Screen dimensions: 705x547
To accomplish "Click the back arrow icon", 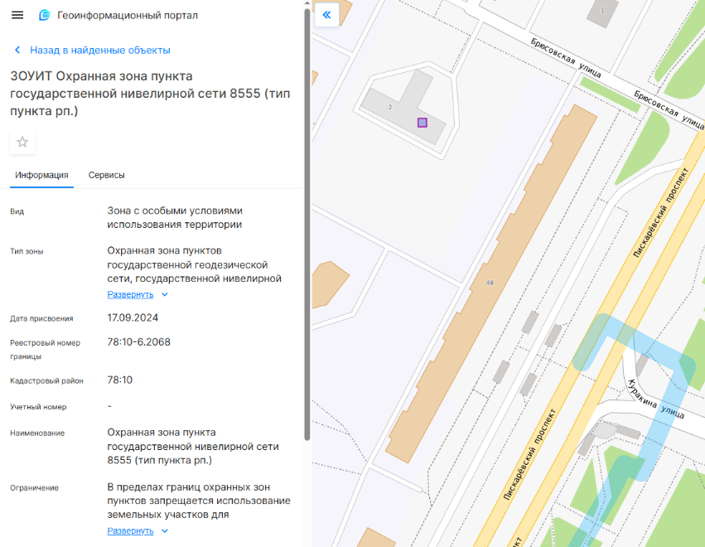I will pos(17,50).
